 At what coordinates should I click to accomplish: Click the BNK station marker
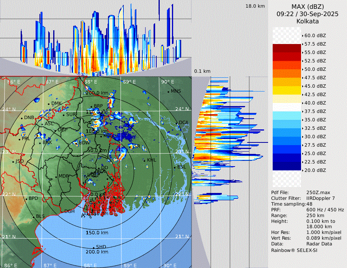pos(39,142)
